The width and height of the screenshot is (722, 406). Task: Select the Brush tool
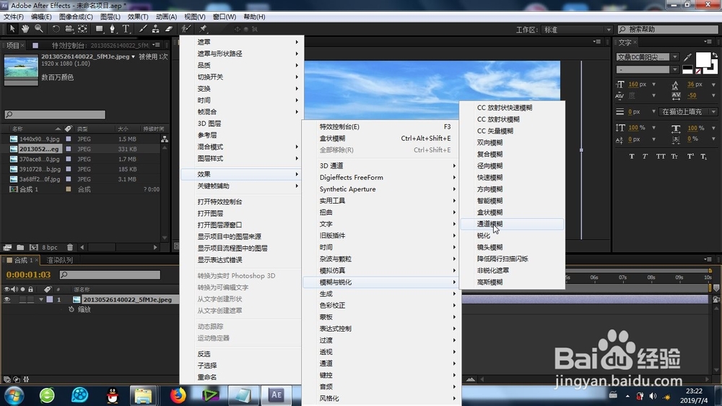pyautogui.click(x=143, y=29)
